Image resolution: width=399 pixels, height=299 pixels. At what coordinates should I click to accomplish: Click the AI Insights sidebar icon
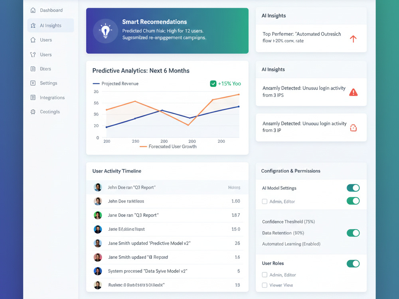(33, 26)
